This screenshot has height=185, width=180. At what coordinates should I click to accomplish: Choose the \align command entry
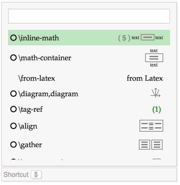[x=89, y=126]
